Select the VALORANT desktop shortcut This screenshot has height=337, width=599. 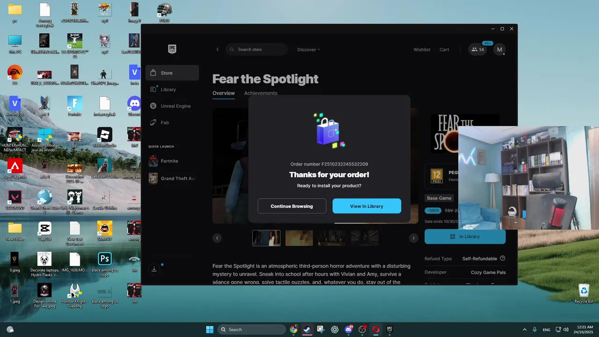(15, 200)
